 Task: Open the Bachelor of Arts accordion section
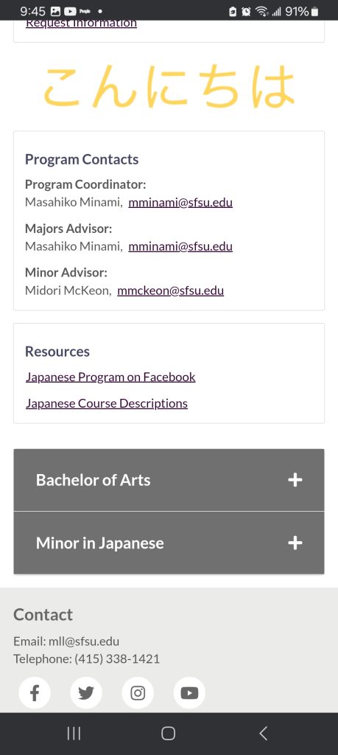(x=169, y=480)
